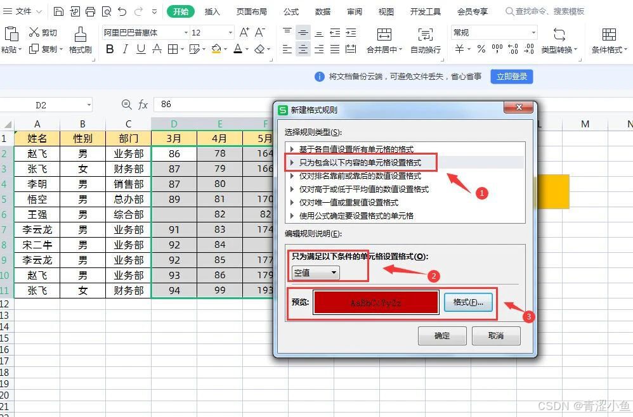The width and height of the screenshot is (633, 417).
Task: Increase decimal places icon
Action: 512,49
